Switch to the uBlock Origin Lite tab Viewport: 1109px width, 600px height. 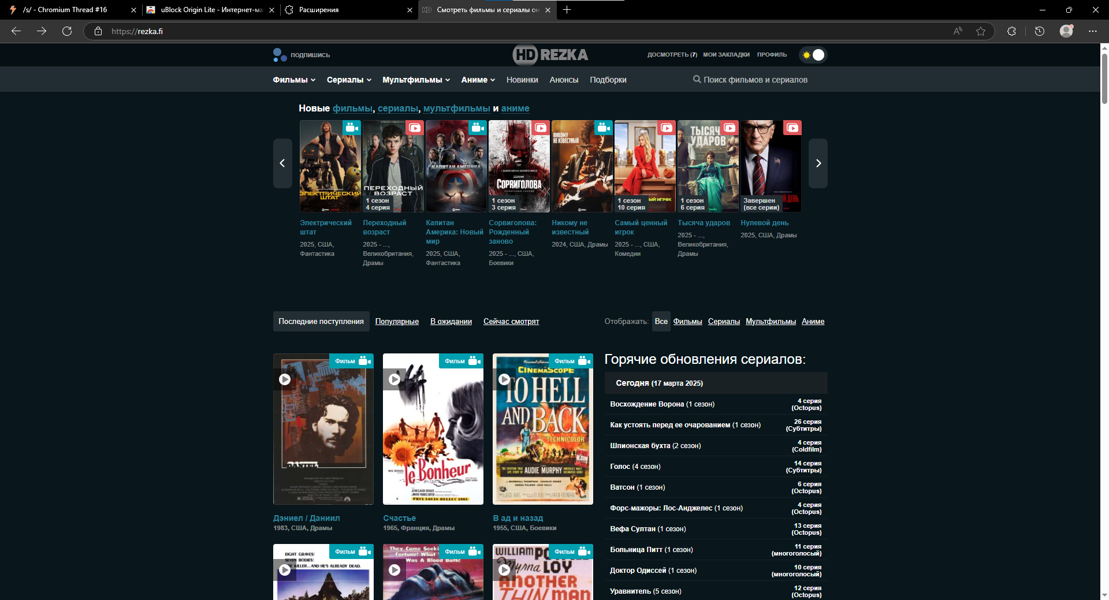click(210, 10)
